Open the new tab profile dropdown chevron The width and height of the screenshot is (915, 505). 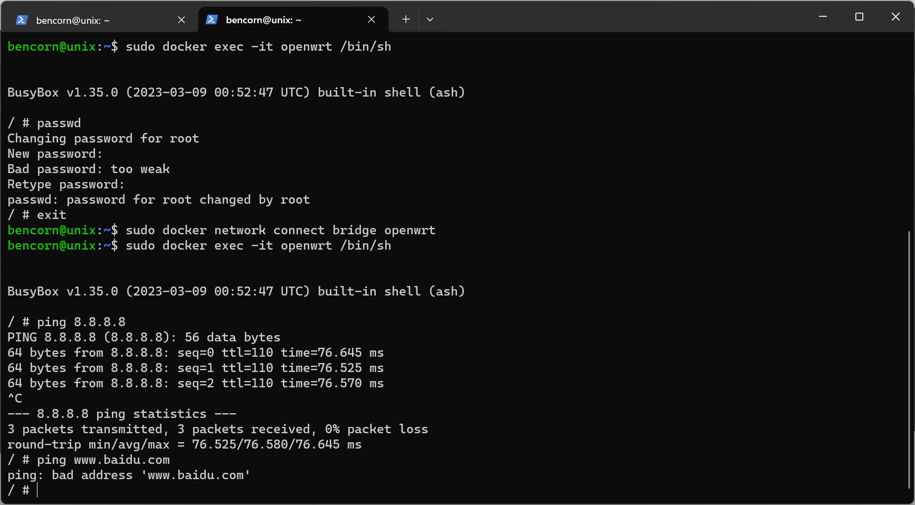[430, 20]
